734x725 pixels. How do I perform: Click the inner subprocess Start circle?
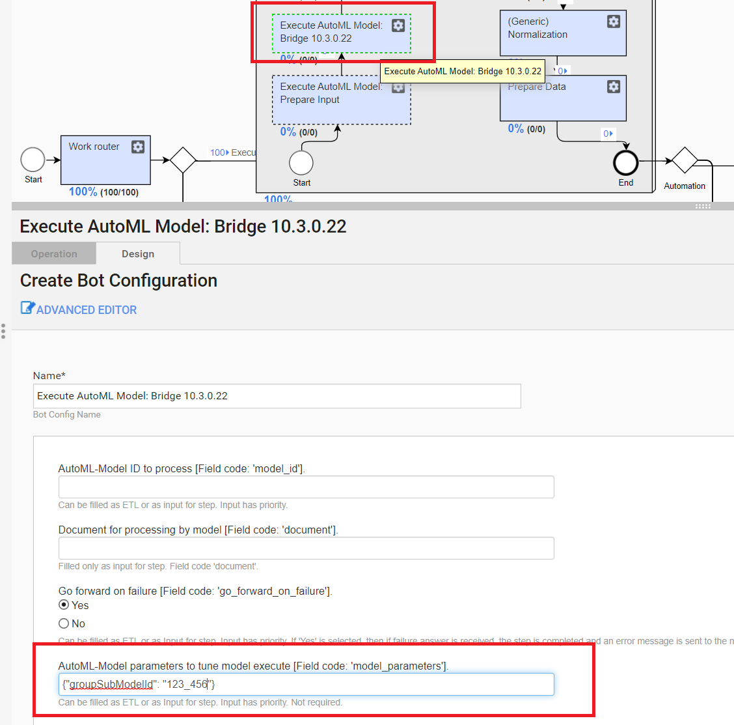click(301, 163)
